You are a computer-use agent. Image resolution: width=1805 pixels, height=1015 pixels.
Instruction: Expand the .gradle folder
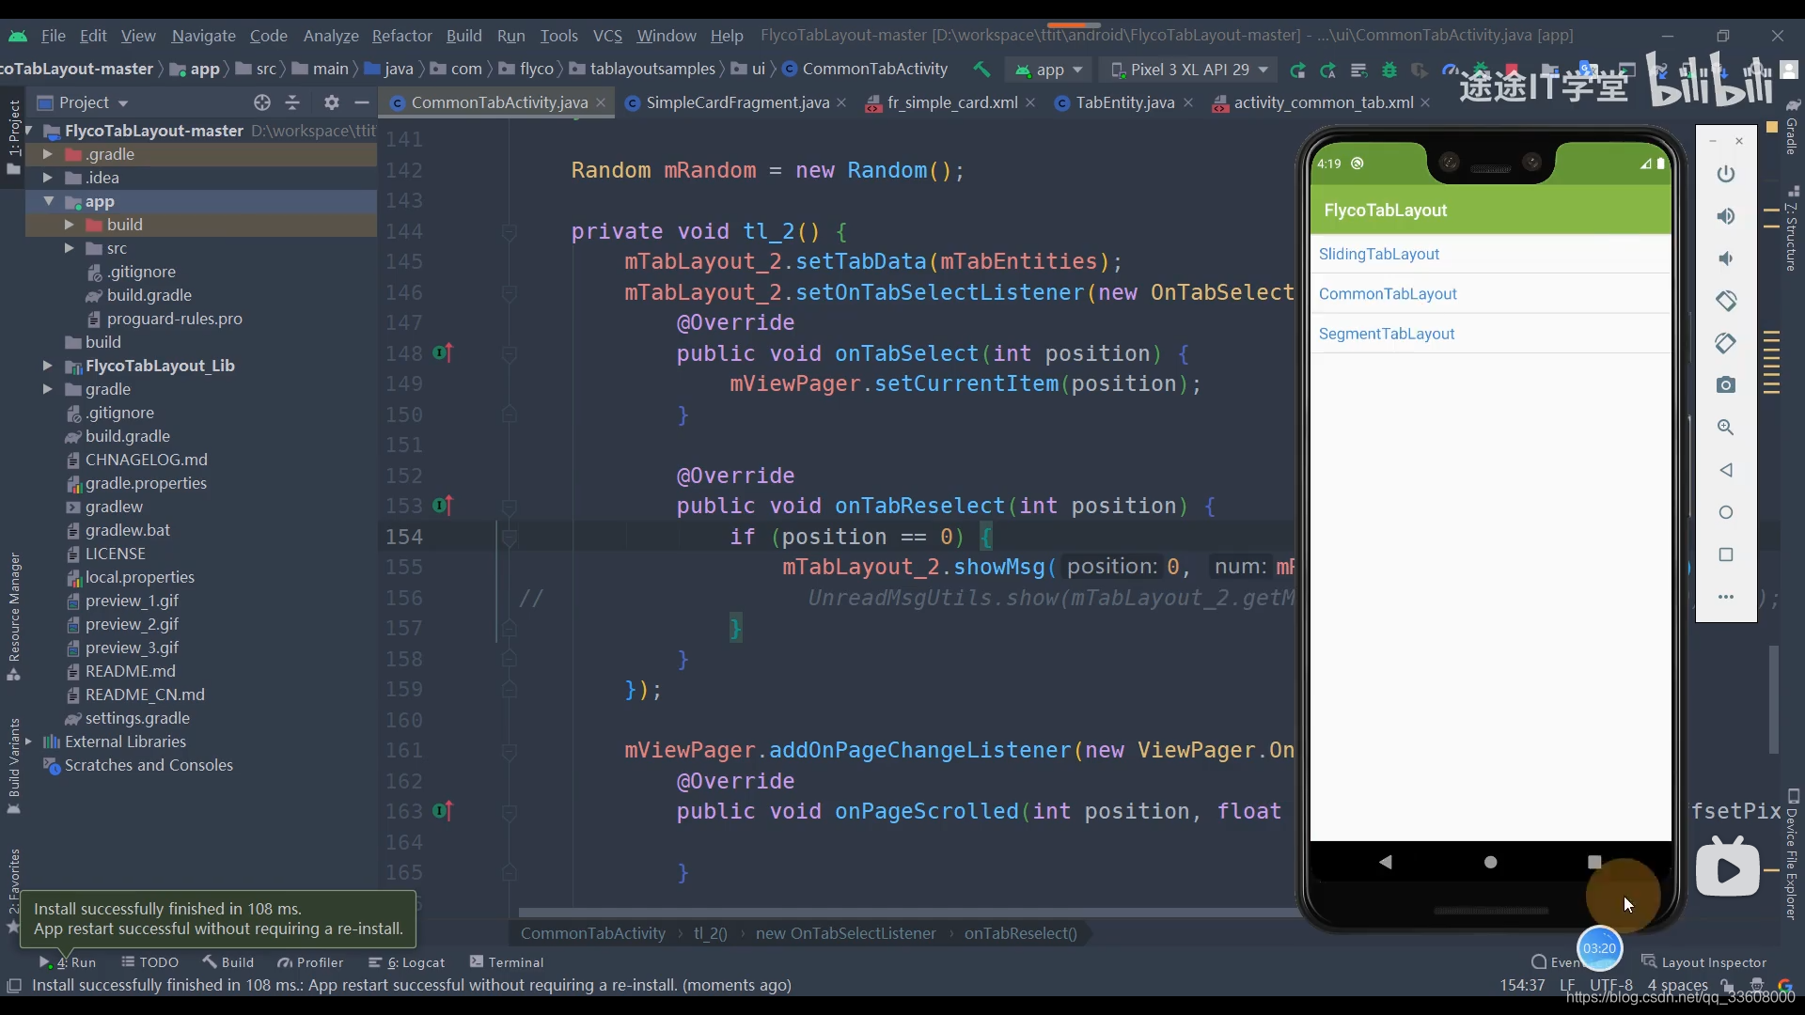(47, 154)
